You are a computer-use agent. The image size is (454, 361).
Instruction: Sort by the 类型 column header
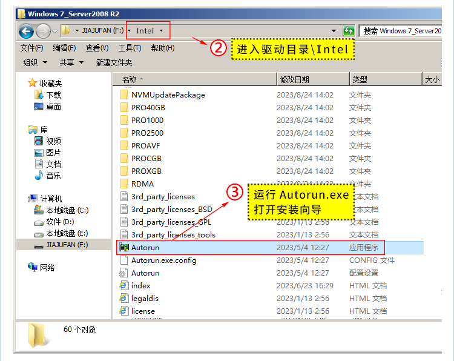386,79
